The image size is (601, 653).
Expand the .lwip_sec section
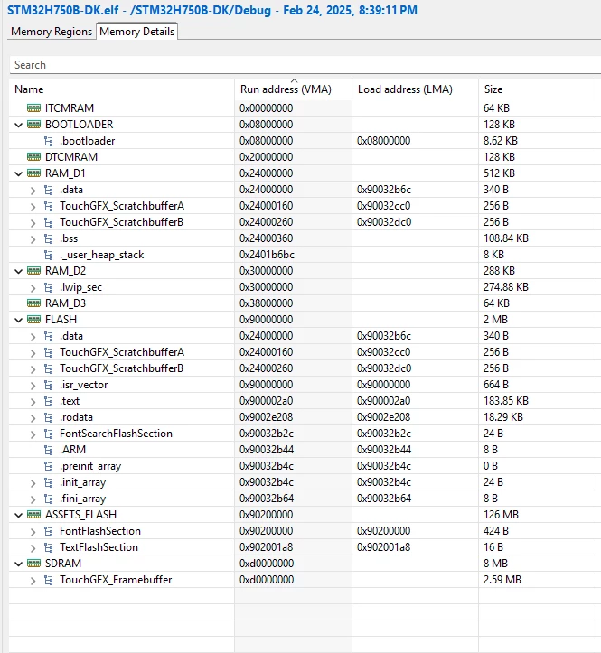point(33,288)
